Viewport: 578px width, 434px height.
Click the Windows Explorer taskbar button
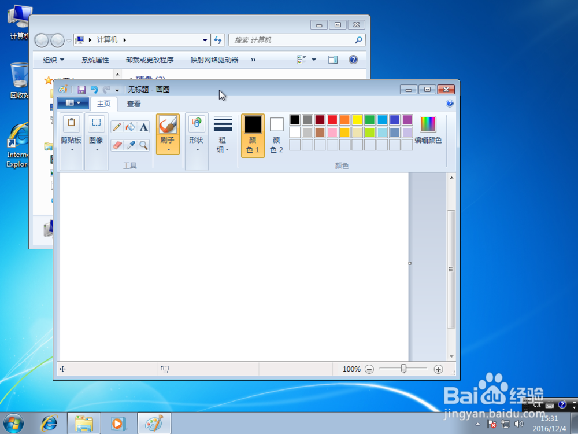84,424
